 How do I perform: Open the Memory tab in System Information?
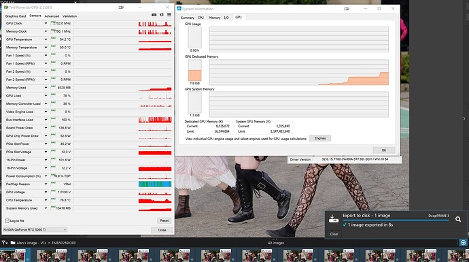pos(215,18)
